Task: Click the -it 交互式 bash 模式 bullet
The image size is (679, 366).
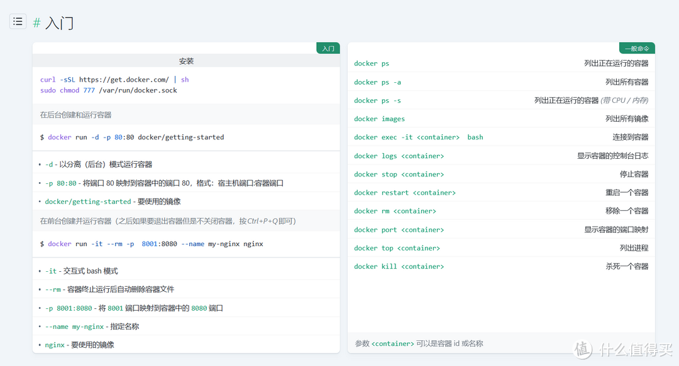Action: (81, 271)
